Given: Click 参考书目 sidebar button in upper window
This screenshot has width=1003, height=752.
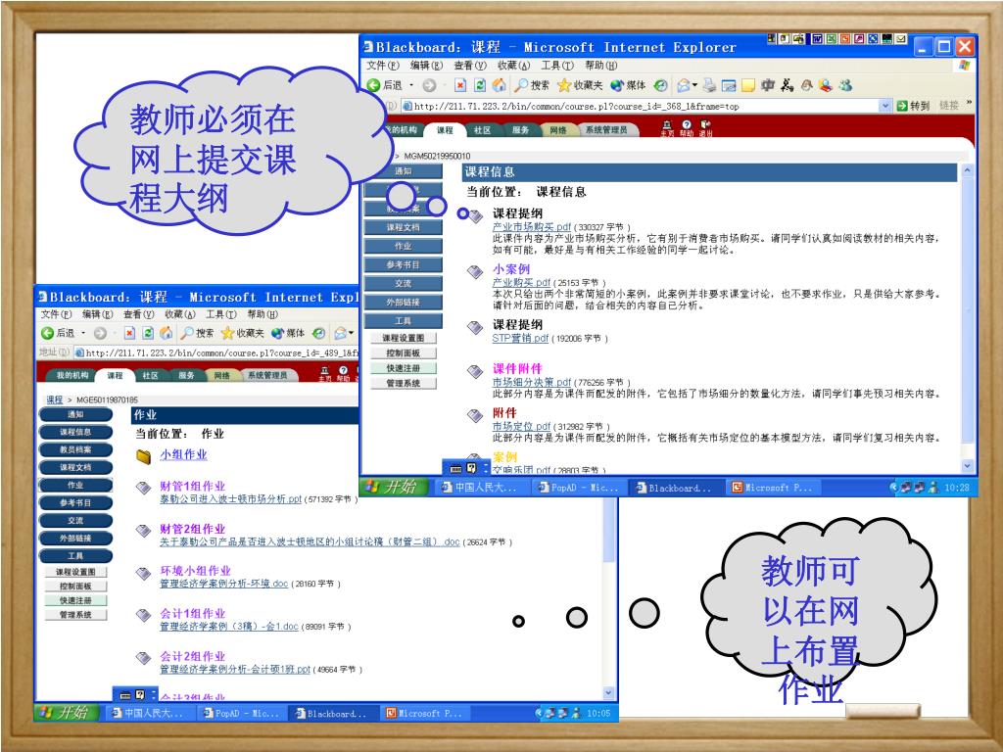Looking at the screenshot, I should click(403, 264).
